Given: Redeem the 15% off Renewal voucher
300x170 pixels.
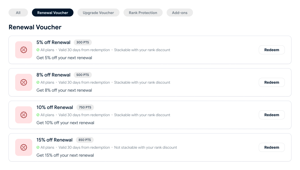Looking at the screenshot, I should (272, 147).
